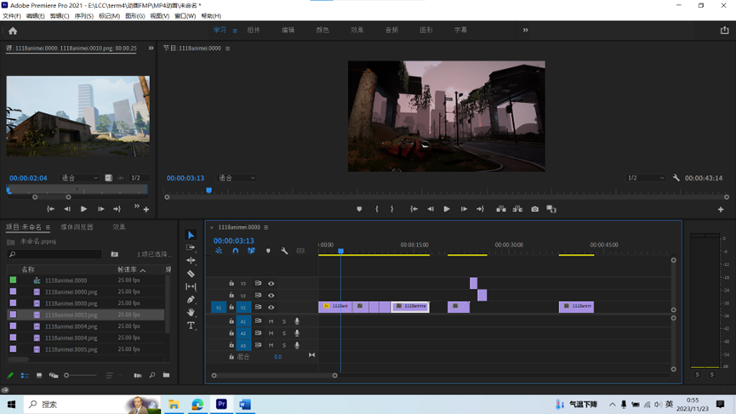Screen dimensions: 736x414
Task: Add Marker in Program monitor
Action: tap(359, 209)
